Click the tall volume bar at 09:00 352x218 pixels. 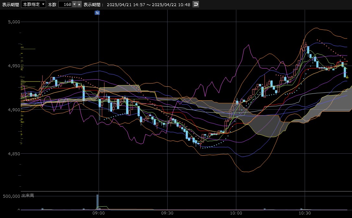98,202
